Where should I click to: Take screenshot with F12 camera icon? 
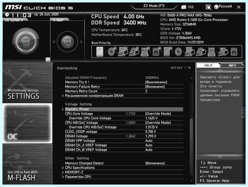click(184, 7)
